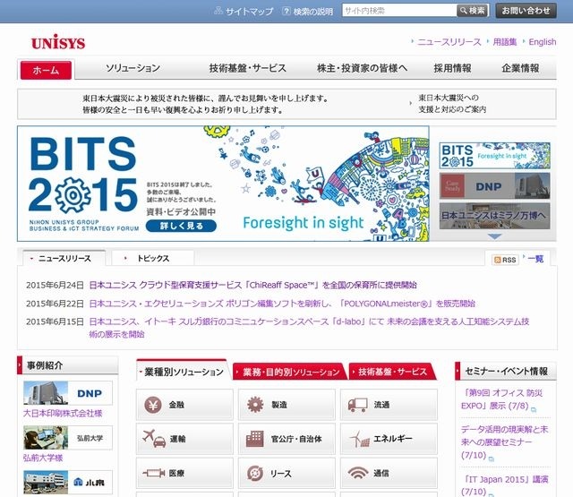Open the June 24 ChiReaff Space news link
The height and width of the screenshot is (497, 573).
[252, 285]
